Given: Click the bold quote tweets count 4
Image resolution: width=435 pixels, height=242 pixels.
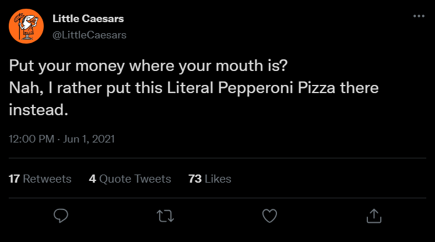Looking at the screenshot, I should click(x=93, y=179).
